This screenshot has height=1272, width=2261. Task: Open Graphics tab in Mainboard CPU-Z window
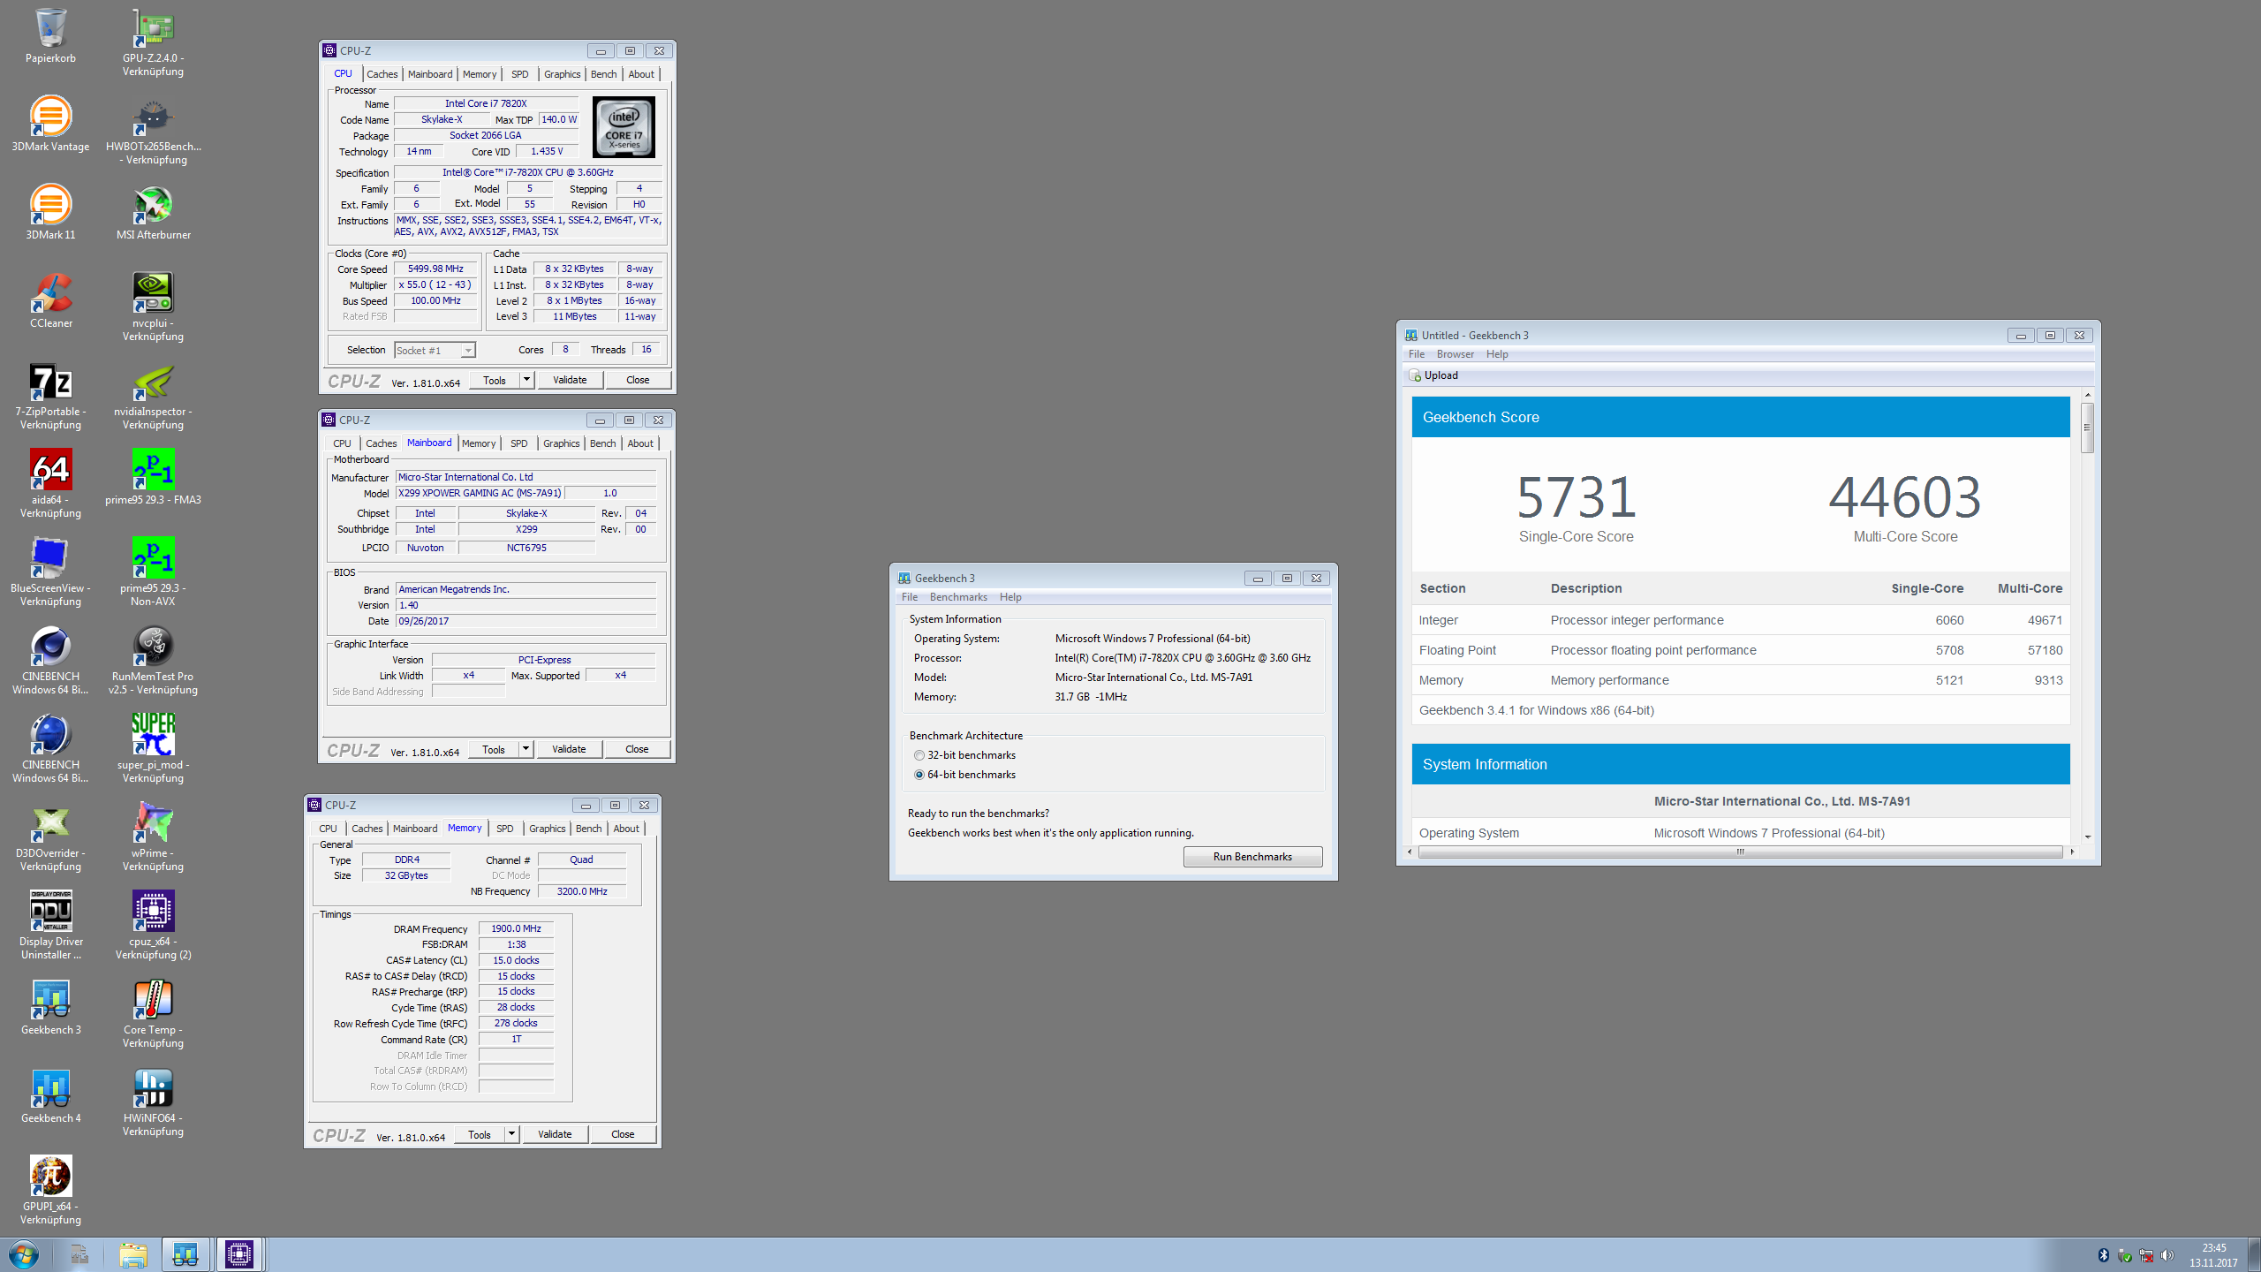[x=561, y=443]
